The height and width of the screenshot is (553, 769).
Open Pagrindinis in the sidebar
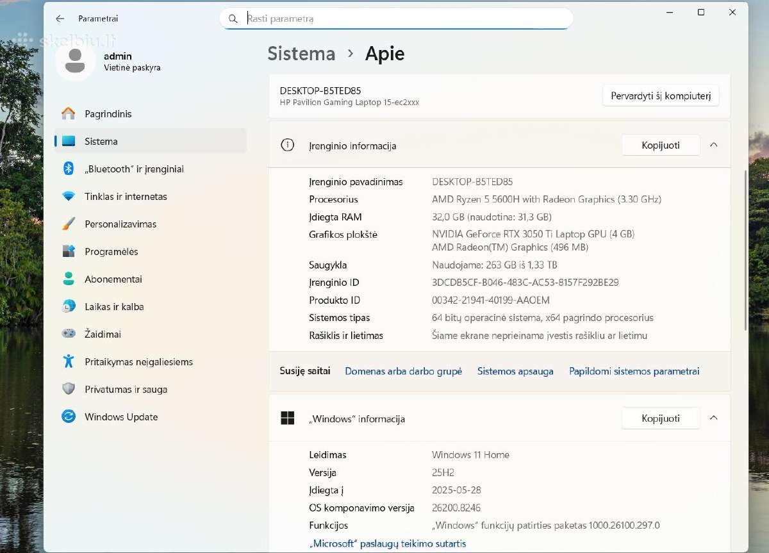[x=151, y=114]
